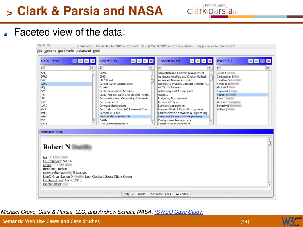This screenshot has height=227, width=303.
Task: Clear the People search filter button
Action: tap(268, 68)
